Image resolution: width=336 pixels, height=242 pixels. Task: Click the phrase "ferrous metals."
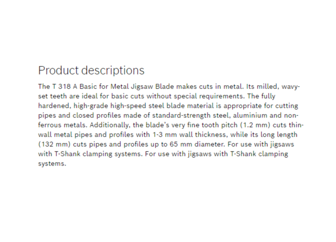(63, 125)
